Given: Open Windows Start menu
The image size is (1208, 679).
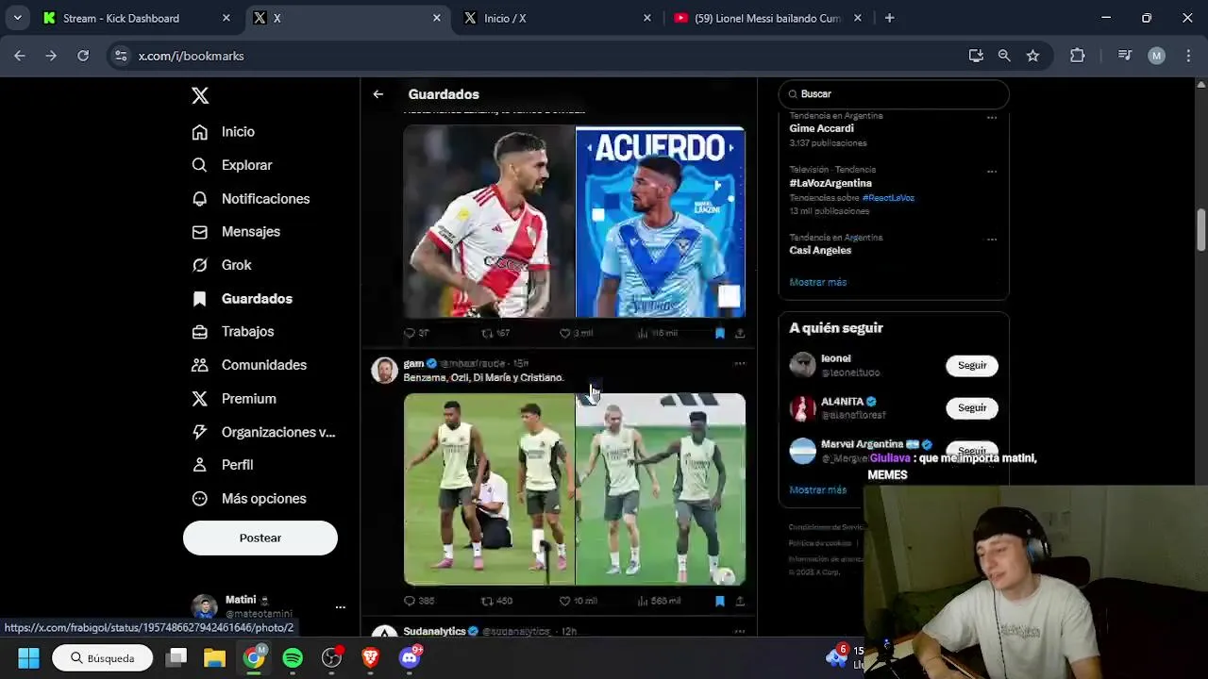Looking at the screenshot, I should coord(28,657).
